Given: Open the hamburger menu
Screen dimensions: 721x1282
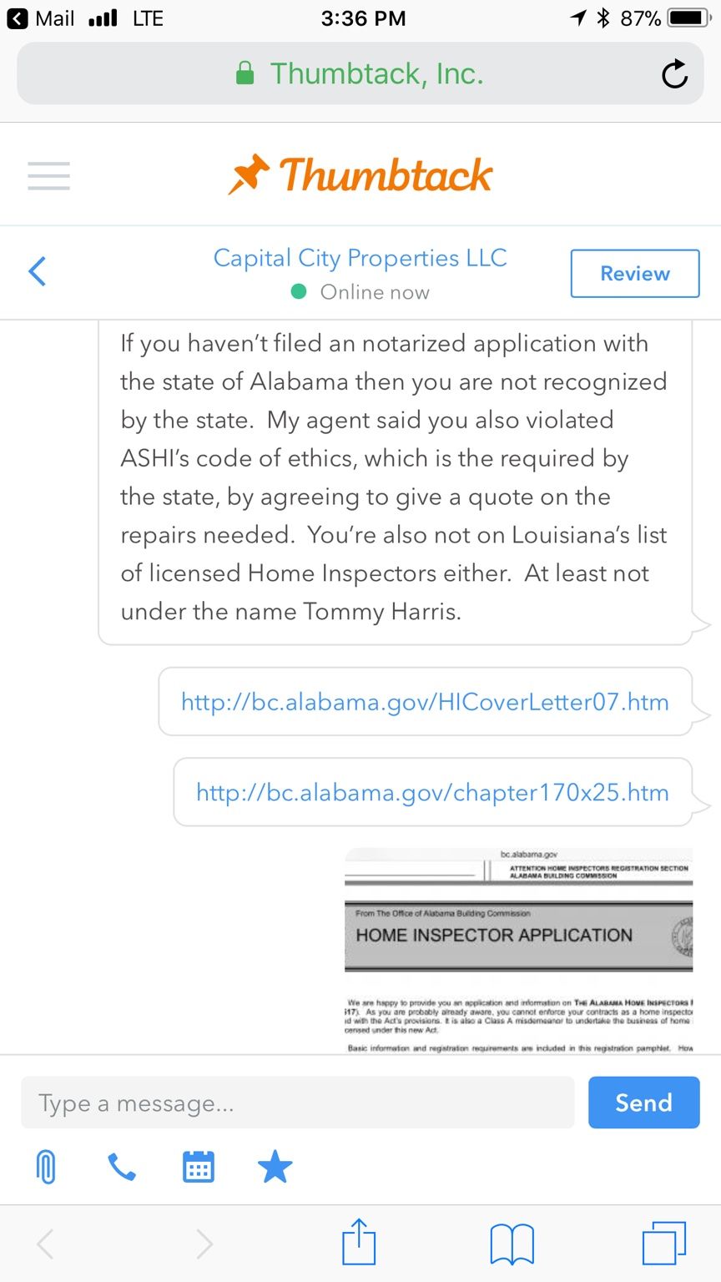Looking at the screenshot, I should 48,175.
